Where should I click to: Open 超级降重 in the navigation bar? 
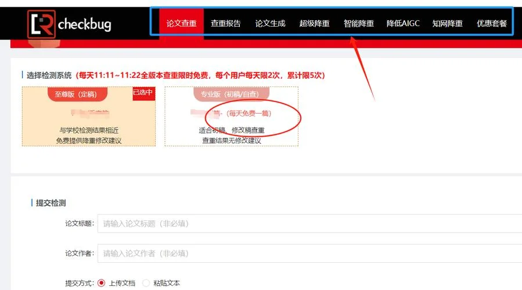(314, 23)
